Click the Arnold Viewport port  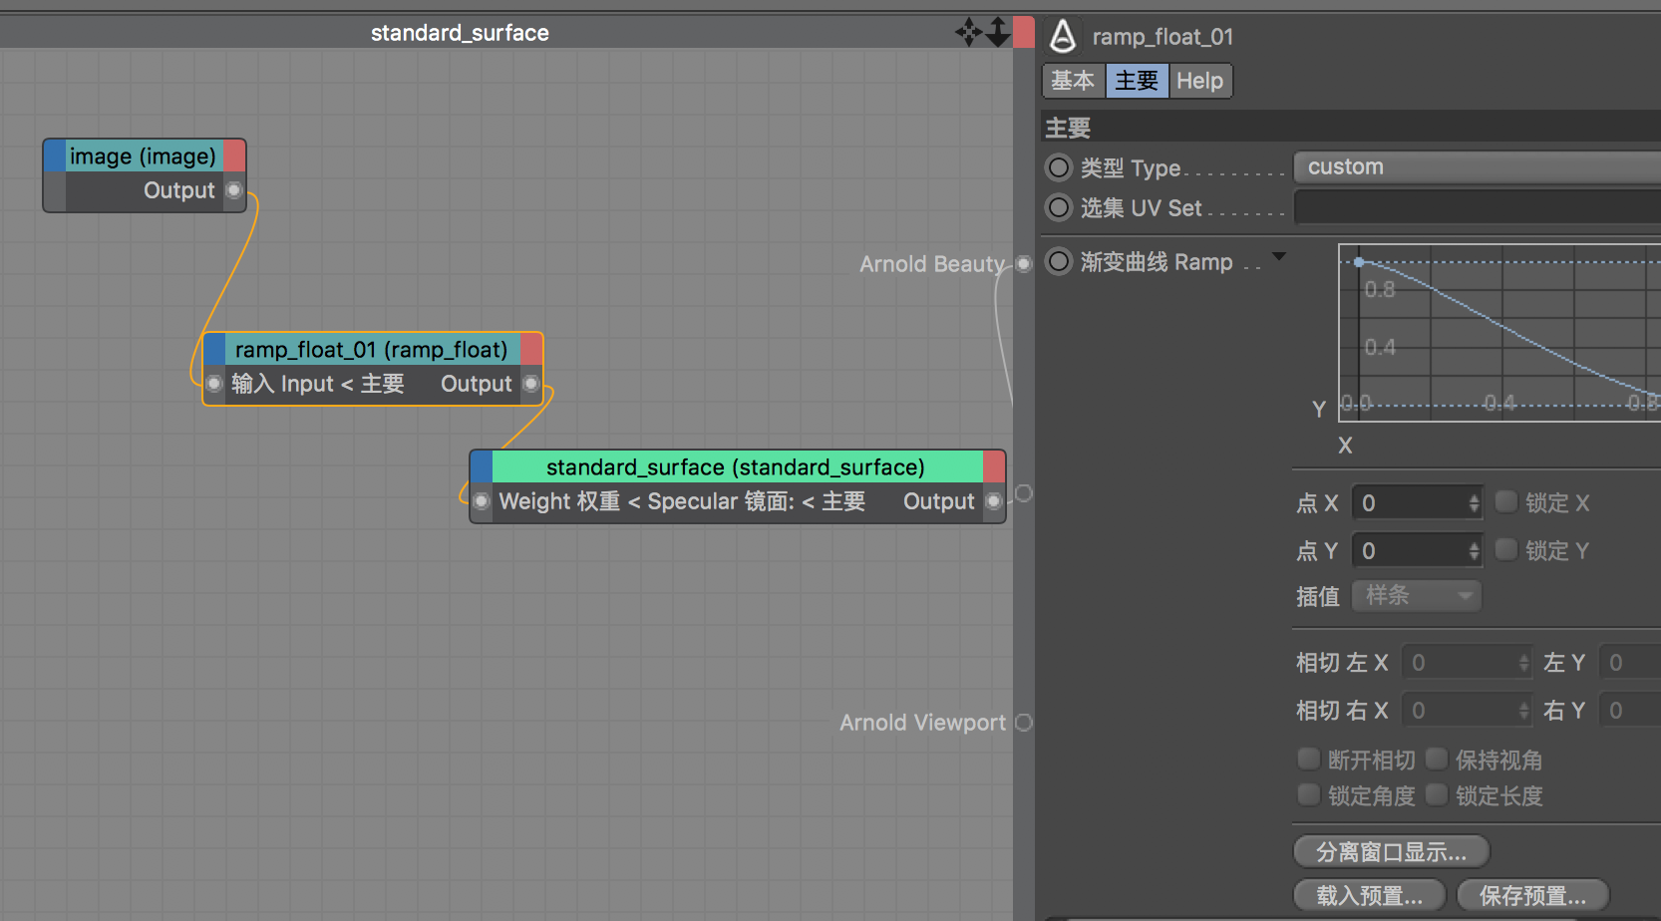click(x=1023, y=723)
